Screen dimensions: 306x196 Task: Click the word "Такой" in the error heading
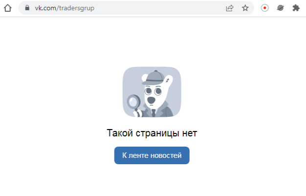[120, 133]
